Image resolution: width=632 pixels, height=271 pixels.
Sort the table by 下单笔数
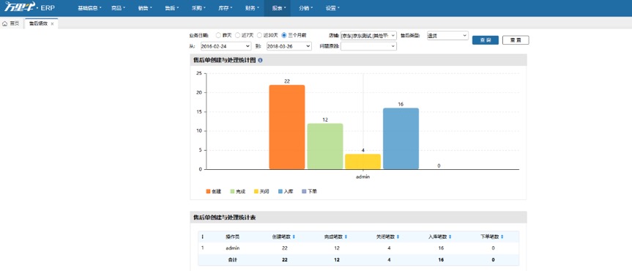(x=502, y=237)
